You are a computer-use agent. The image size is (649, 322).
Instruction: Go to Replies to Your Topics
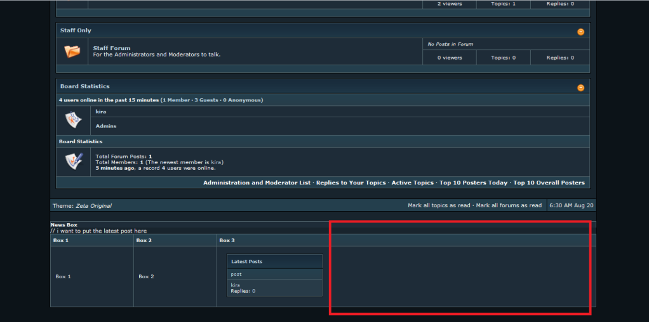351,183
